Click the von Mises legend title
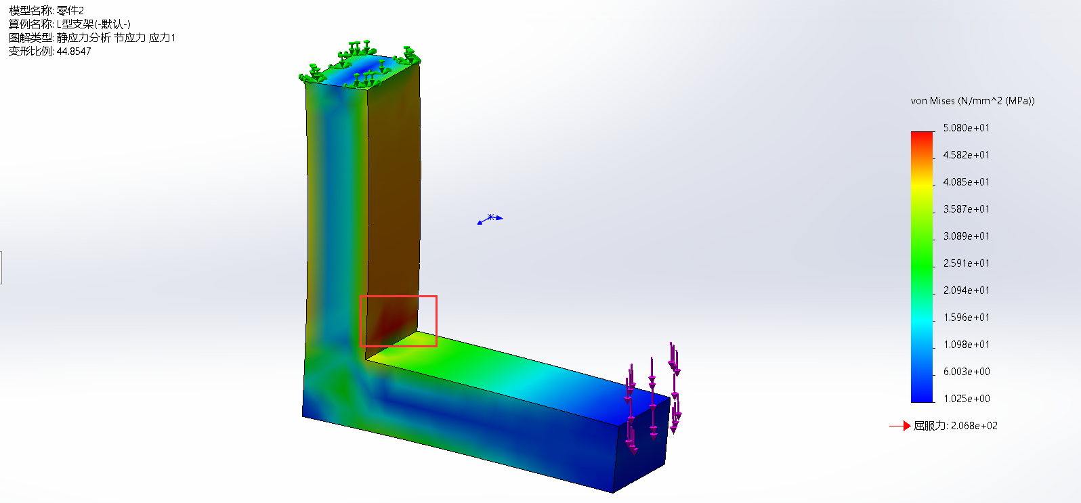Viewport: 1081px width, 503px height. coord(972,101)
